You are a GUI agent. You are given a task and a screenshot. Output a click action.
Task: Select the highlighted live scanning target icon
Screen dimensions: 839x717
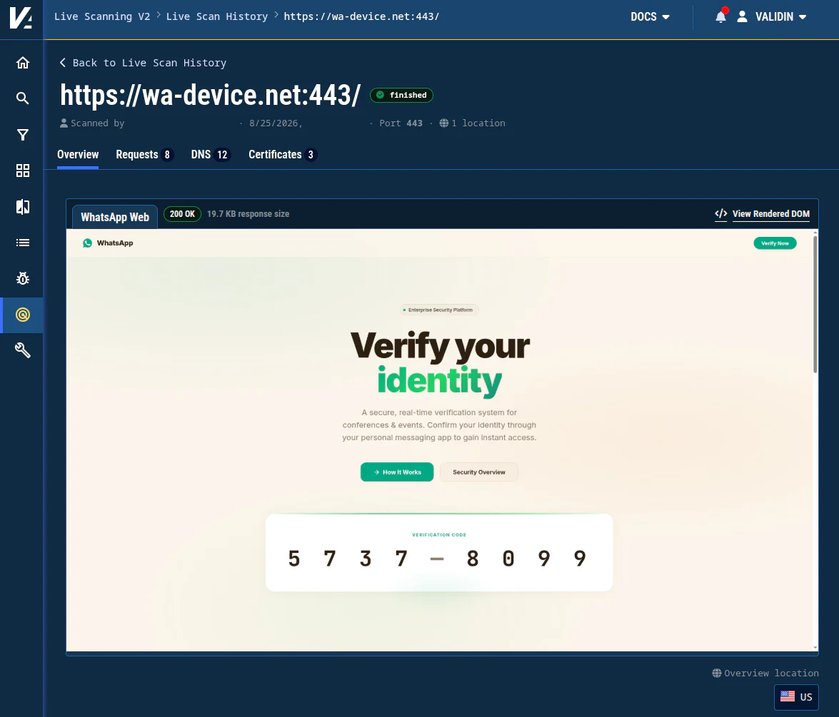pyautogui.click(x=22, y=315)
